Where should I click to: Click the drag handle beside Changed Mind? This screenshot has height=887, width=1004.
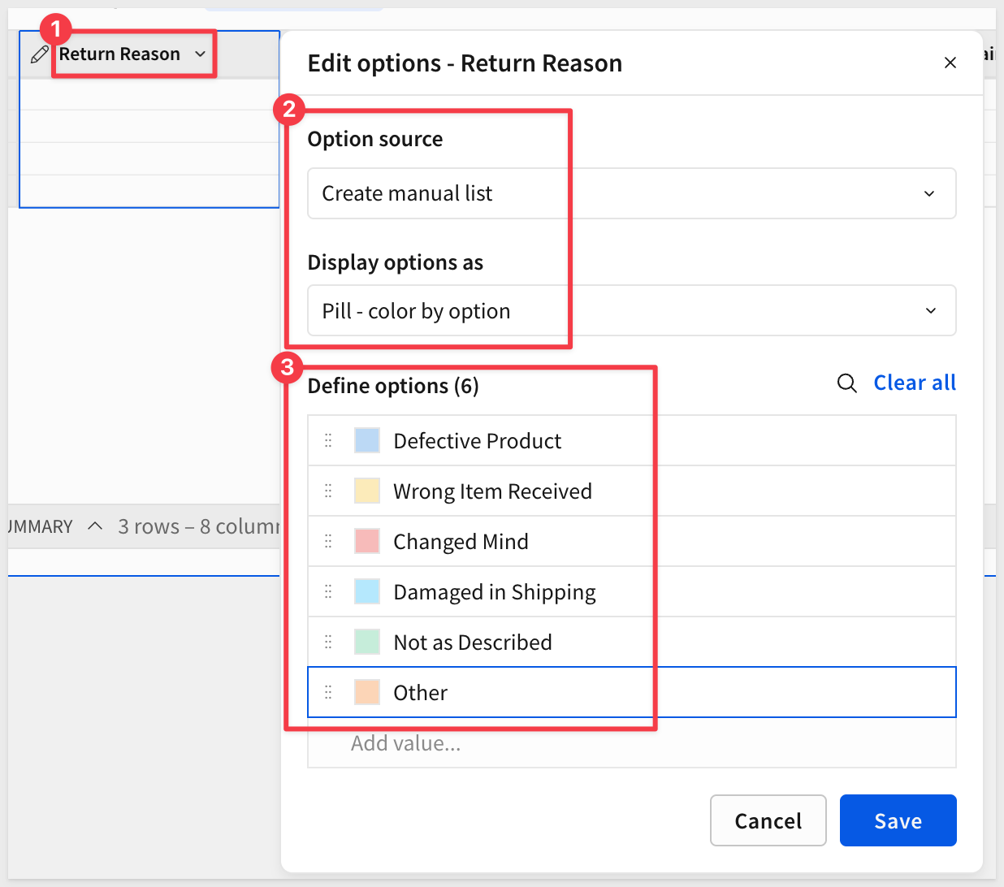tap(328, 542)
